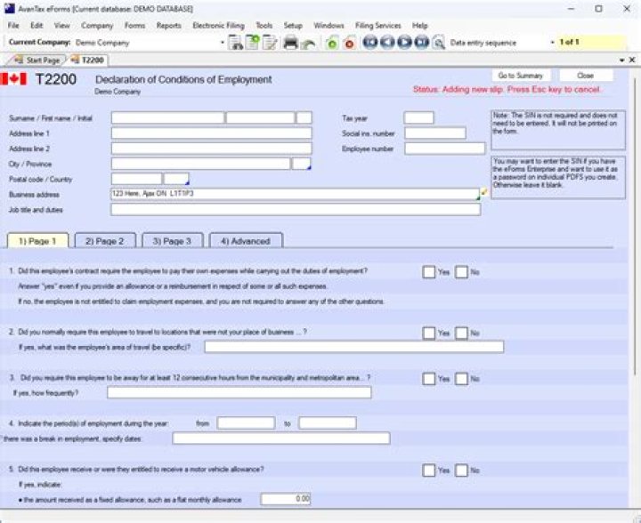Click the green lock icon

331,43
